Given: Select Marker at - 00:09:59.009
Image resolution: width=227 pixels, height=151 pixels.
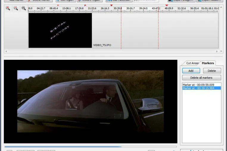Looking at the screenshot, I should coord(201,85).
